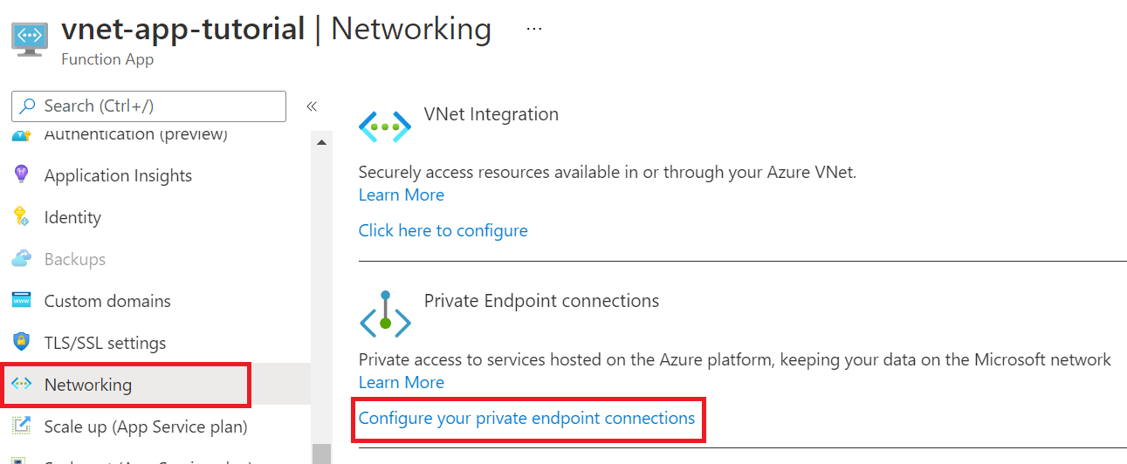Open Configure your private endpoint connections link
Screen dimensions: 1127x464
pos(526,419)
